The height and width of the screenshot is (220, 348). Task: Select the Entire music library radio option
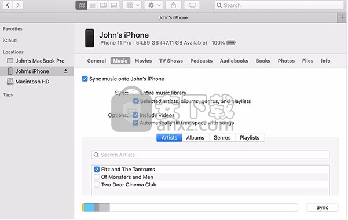coord(135,93)
